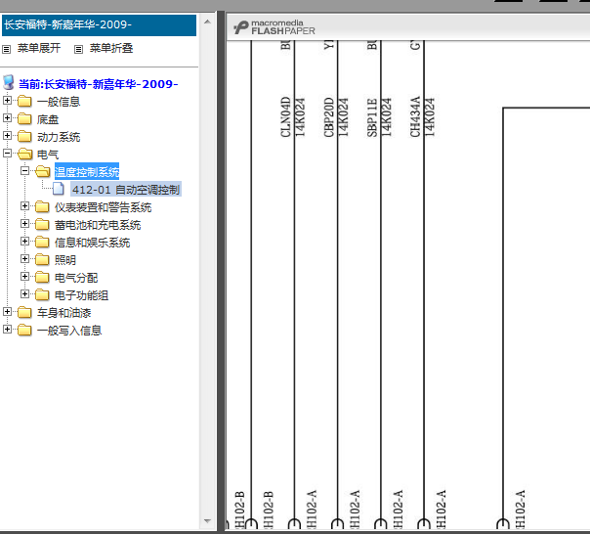The width and height of the screenshot is (590, 534).
Task: Click the SBP11E wire label in the diagram
Action: (372, 116)
